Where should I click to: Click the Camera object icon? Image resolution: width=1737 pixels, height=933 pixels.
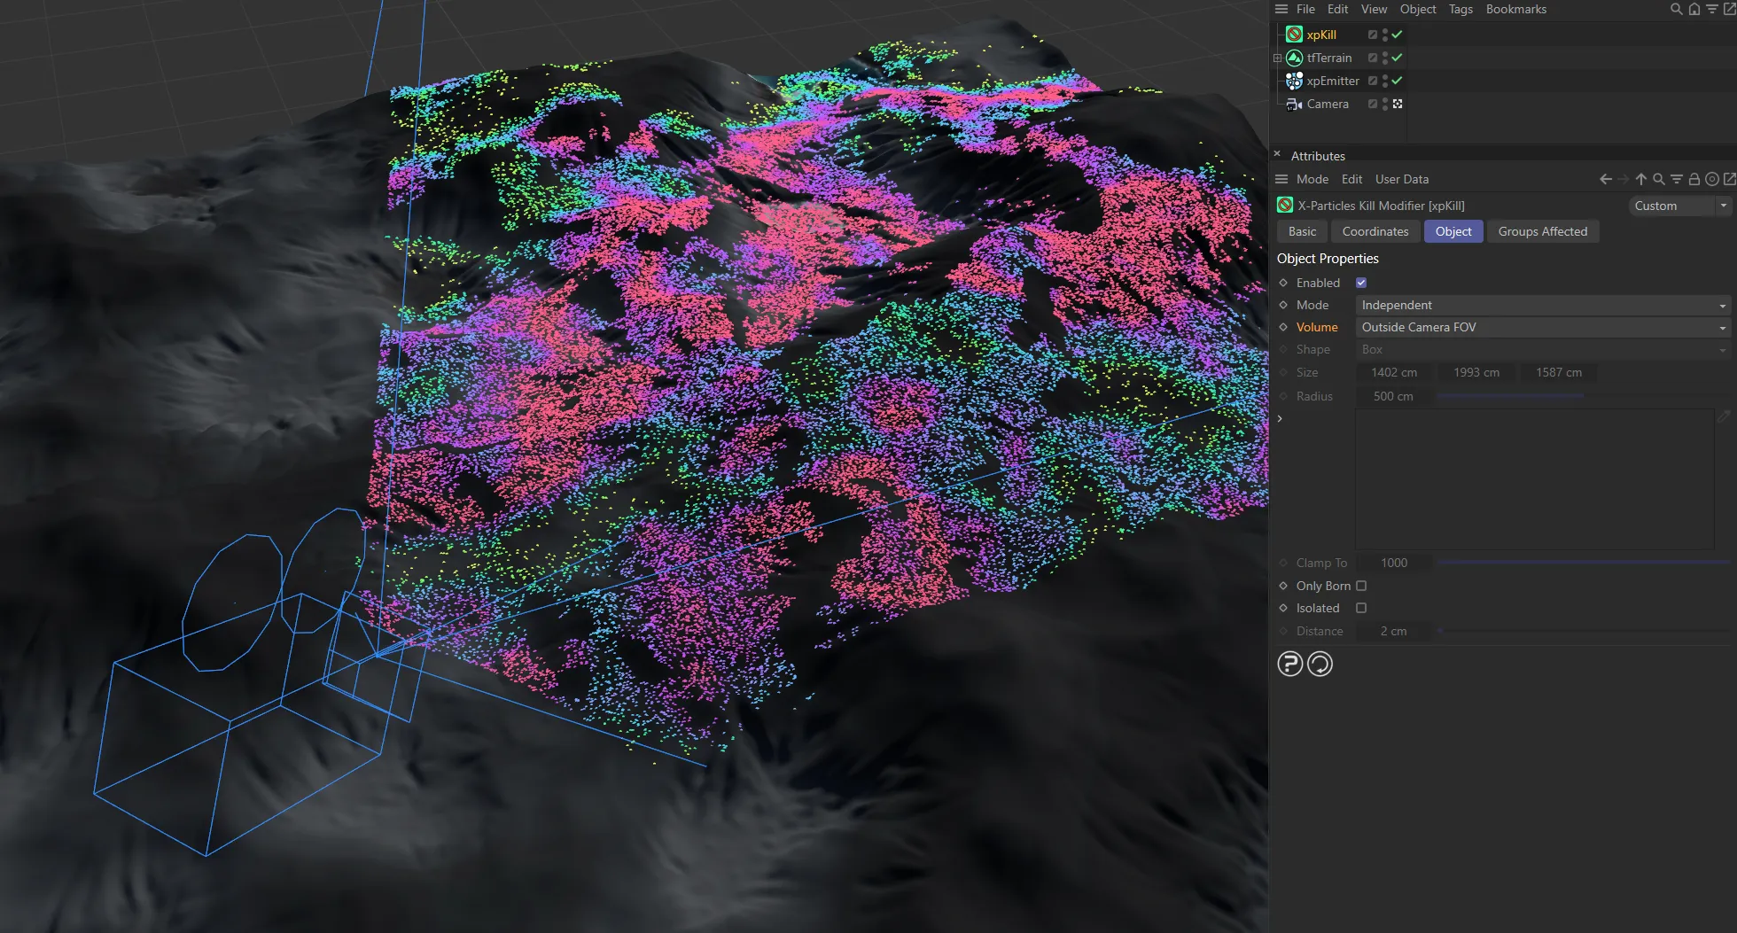point(1294,104)
